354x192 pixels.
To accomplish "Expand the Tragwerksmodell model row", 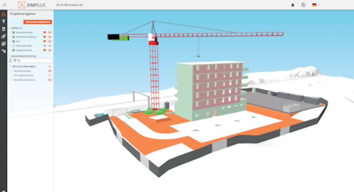I will pos(10,50).
